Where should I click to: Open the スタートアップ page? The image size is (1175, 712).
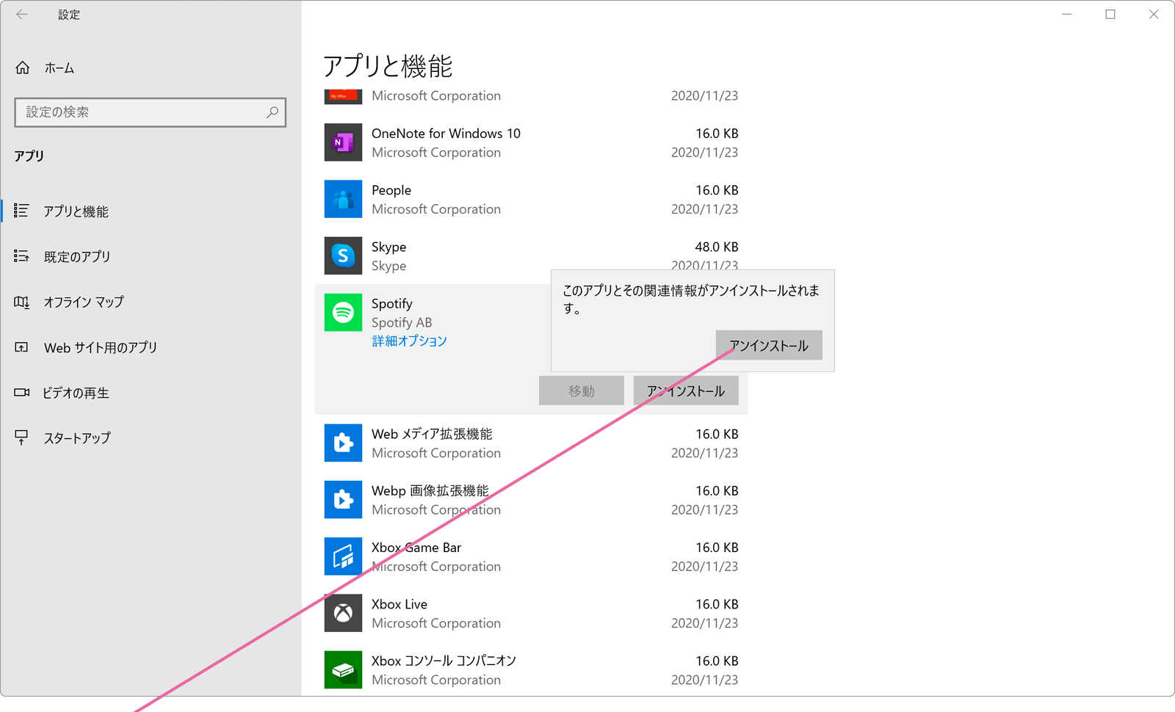pyautogui.click(x=77, y=438)
